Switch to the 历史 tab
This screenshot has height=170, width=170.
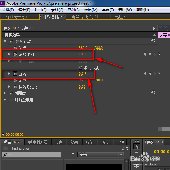(105, 142)
